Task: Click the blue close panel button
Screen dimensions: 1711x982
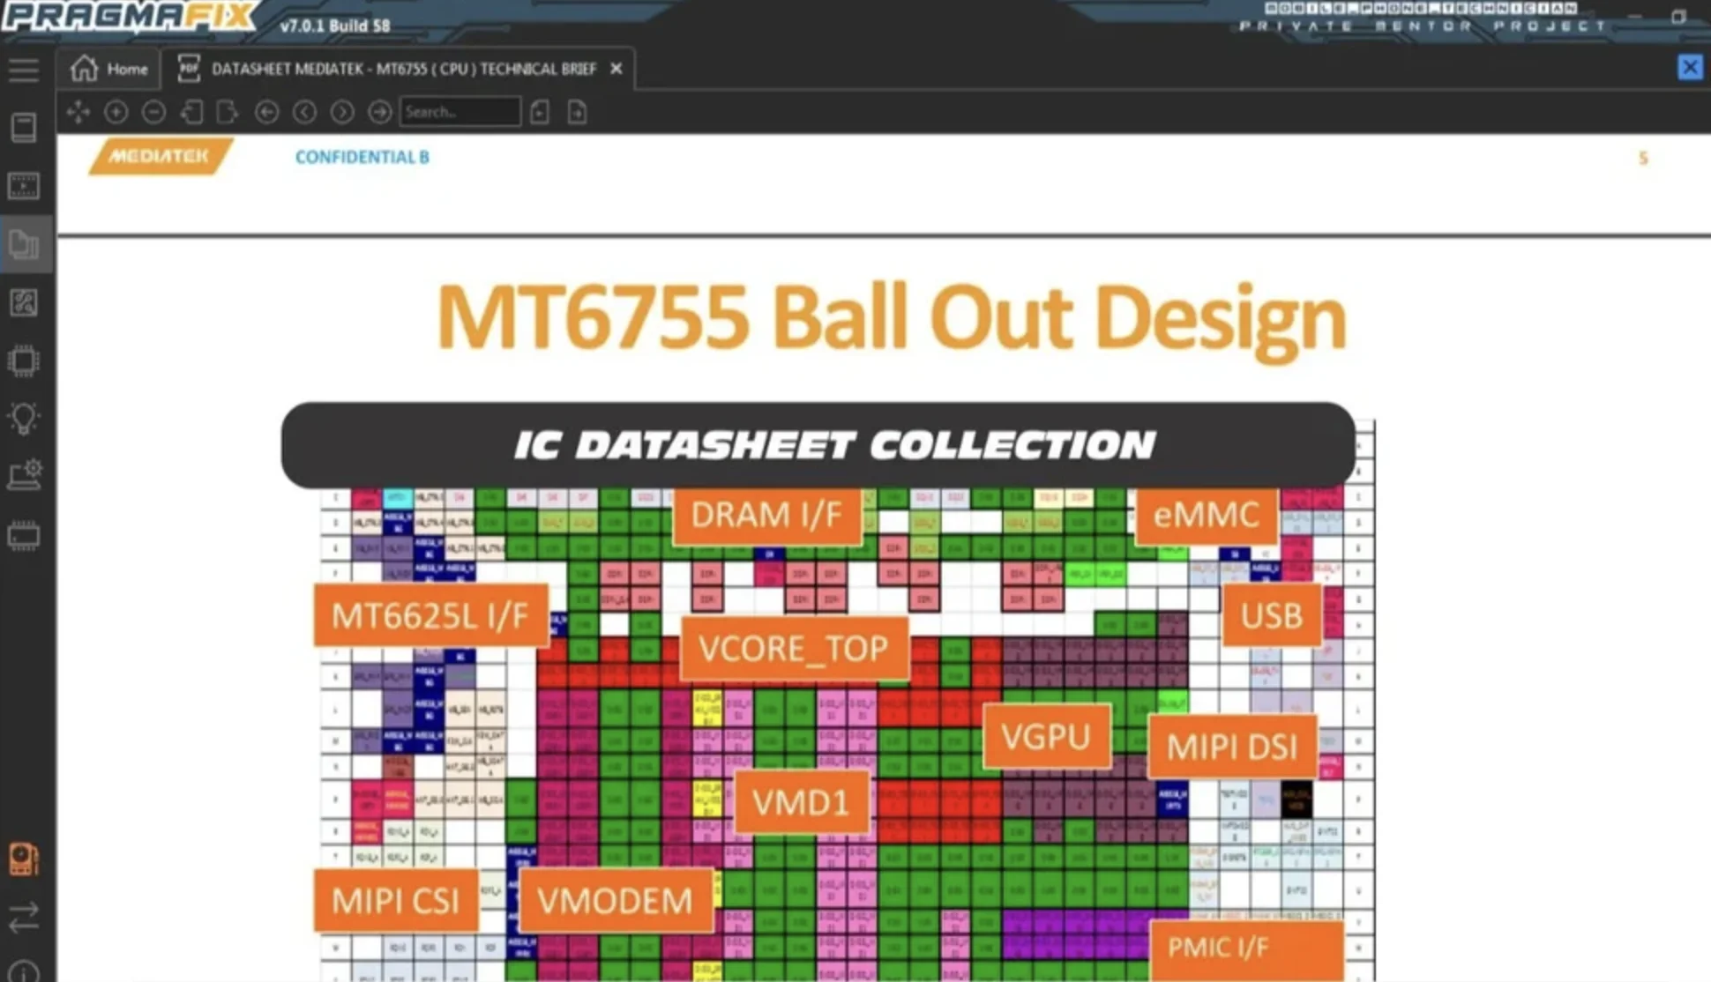Action: point(1690,68)
